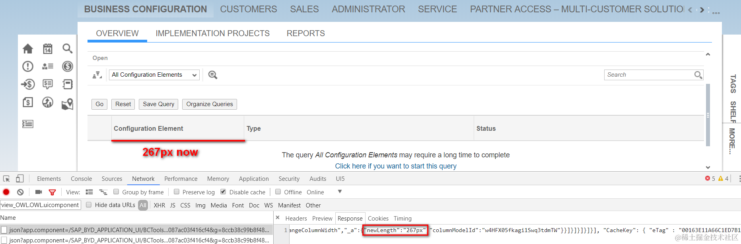Click Organize Queries button

tap(210, 104)
